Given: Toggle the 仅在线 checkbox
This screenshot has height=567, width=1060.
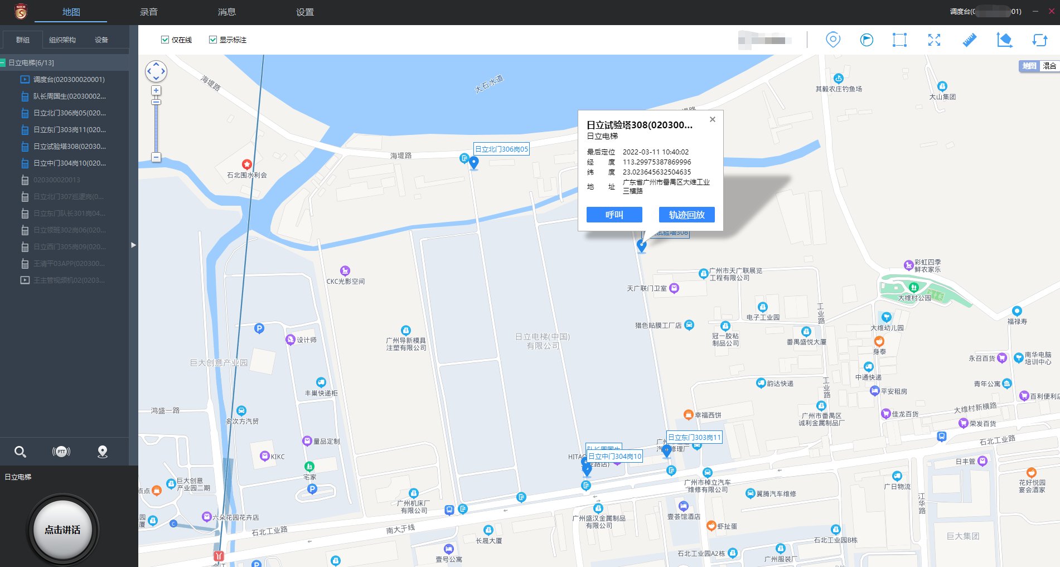Looking at the screenshot, I should pos(165,40).
